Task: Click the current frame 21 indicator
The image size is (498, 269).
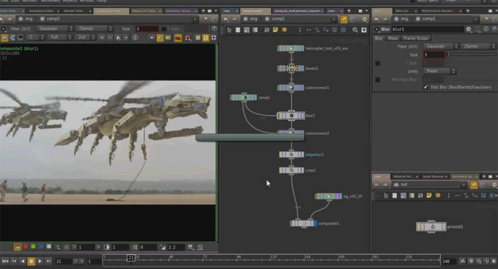Action: pyautogui.click(x=131, y=258)
